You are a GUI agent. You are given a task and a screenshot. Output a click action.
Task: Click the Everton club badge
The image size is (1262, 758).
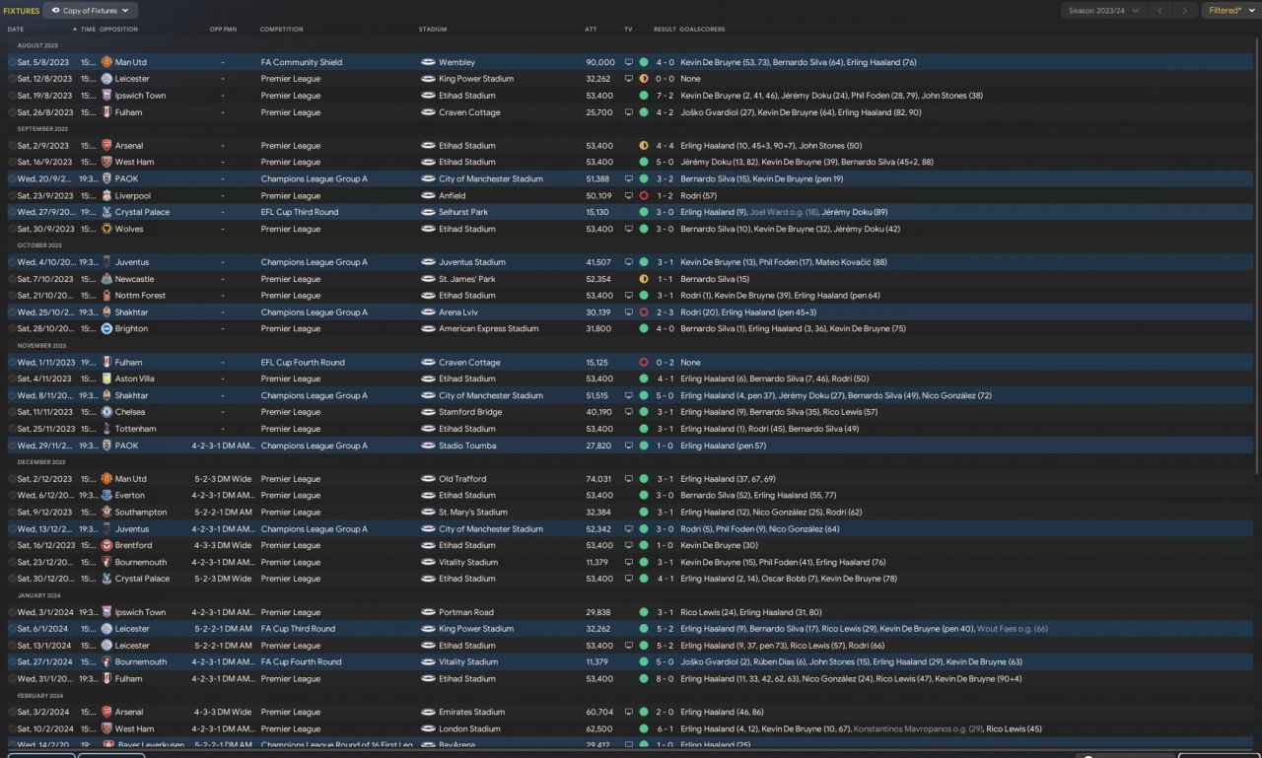click(106, 496)
